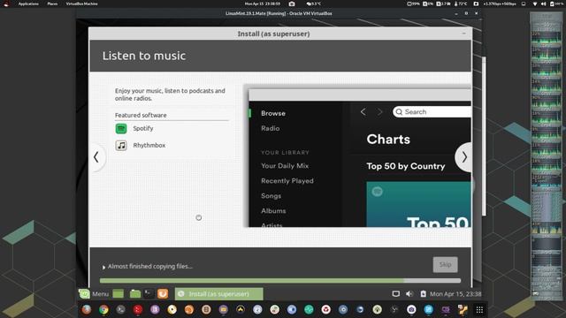Click the orange launcher icon in Mint panel
The height and width of the screenshot is (318, 566).
(x=163, y=294)
